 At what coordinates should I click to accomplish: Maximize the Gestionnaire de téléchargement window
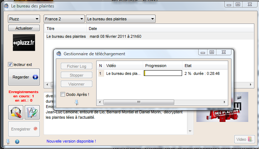coord(211,52)
